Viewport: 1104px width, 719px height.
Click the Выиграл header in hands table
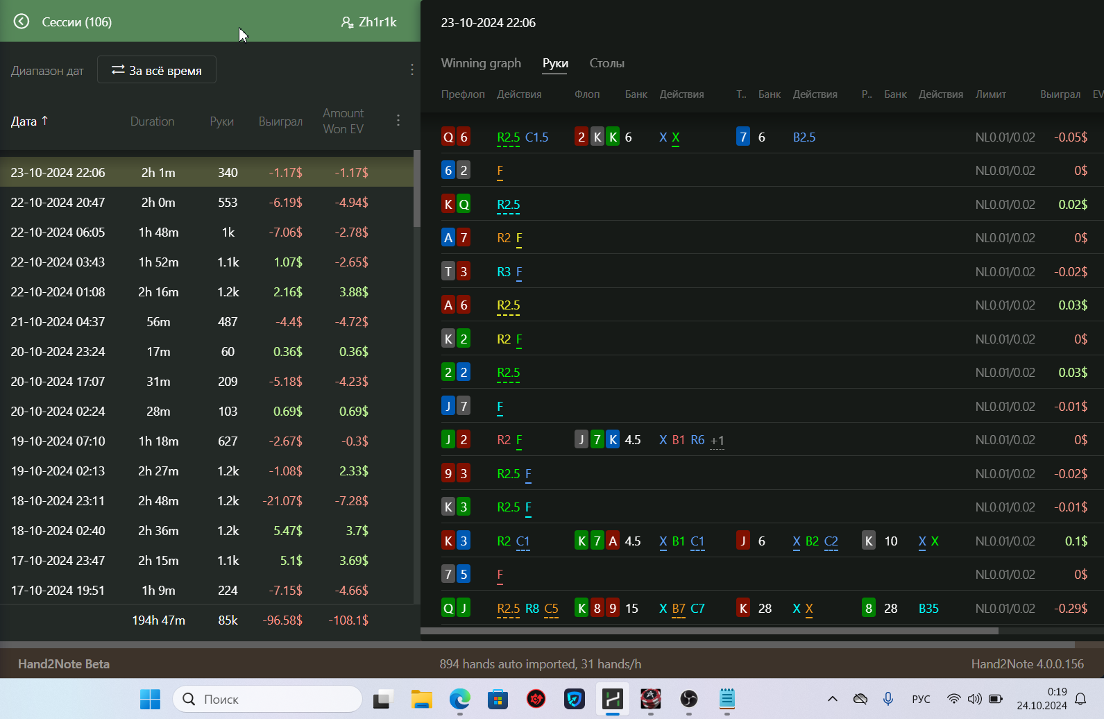tap(1060, 94)
